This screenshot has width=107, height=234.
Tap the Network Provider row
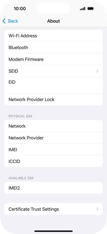point(54,138)
